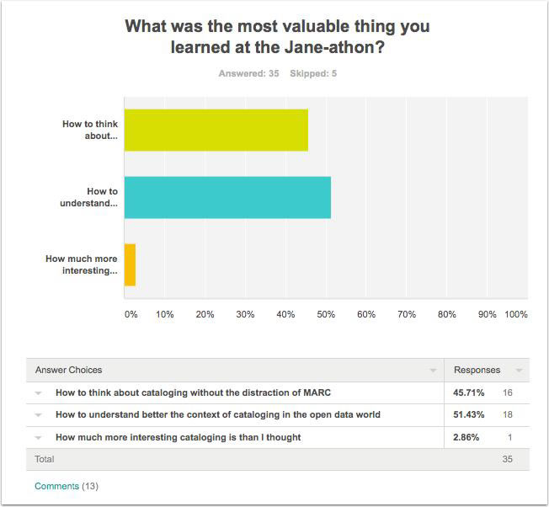
Task: Expand the 'How to understand better' row arrow
Action: click(38, 415)
